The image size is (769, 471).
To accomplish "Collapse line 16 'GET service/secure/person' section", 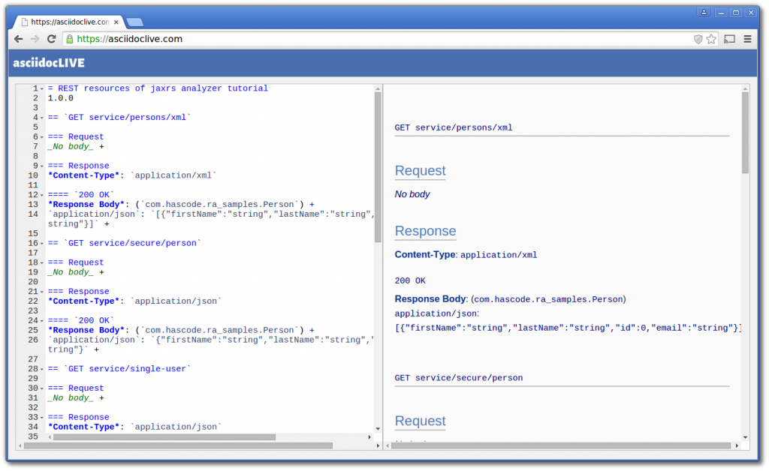I will (x=42, y=244).
